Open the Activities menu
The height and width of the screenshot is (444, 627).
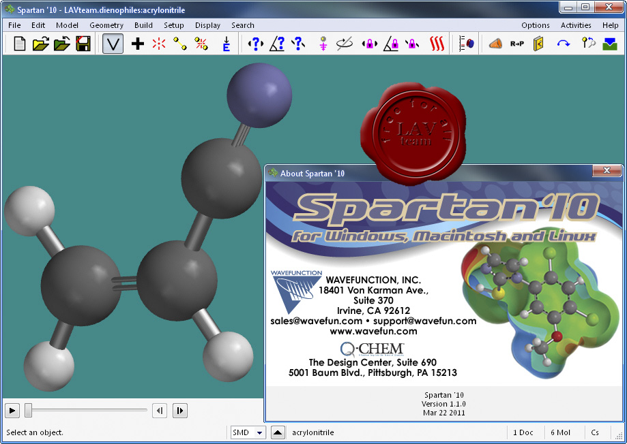click(x=576, y=25)
